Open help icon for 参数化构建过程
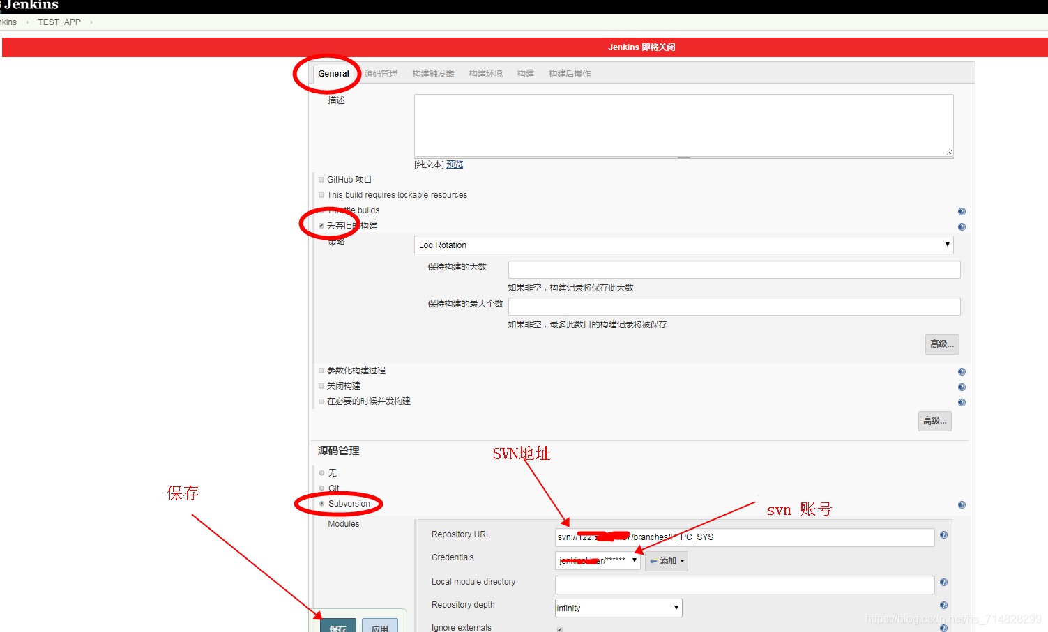1048x632 pixels. coord(962,371)
